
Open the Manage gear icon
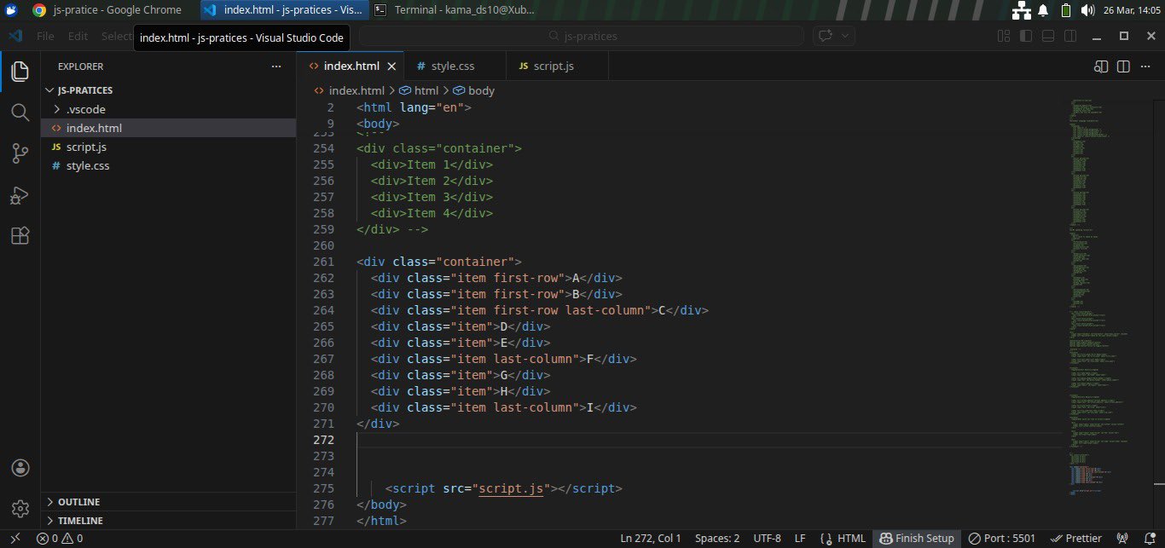tap(20, 509)
